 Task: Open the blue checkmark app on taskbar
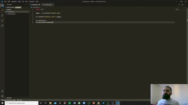coord(103,103)
